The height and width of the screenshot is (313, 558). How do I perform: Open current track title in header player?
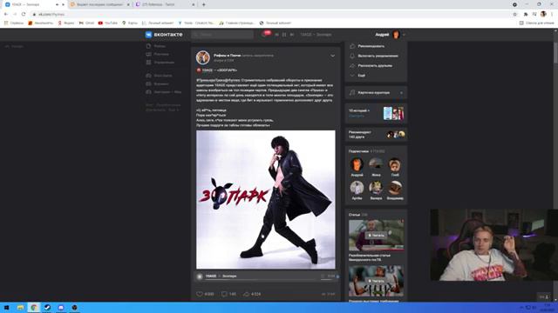(316, 35)
